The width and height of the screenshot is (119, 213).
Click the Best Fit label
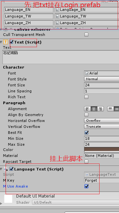(15, 133)
